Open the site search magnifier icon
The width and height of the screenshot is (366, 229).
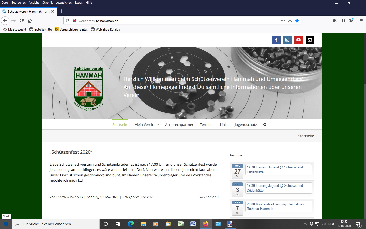pyautogui.click(x=265, y=125)
